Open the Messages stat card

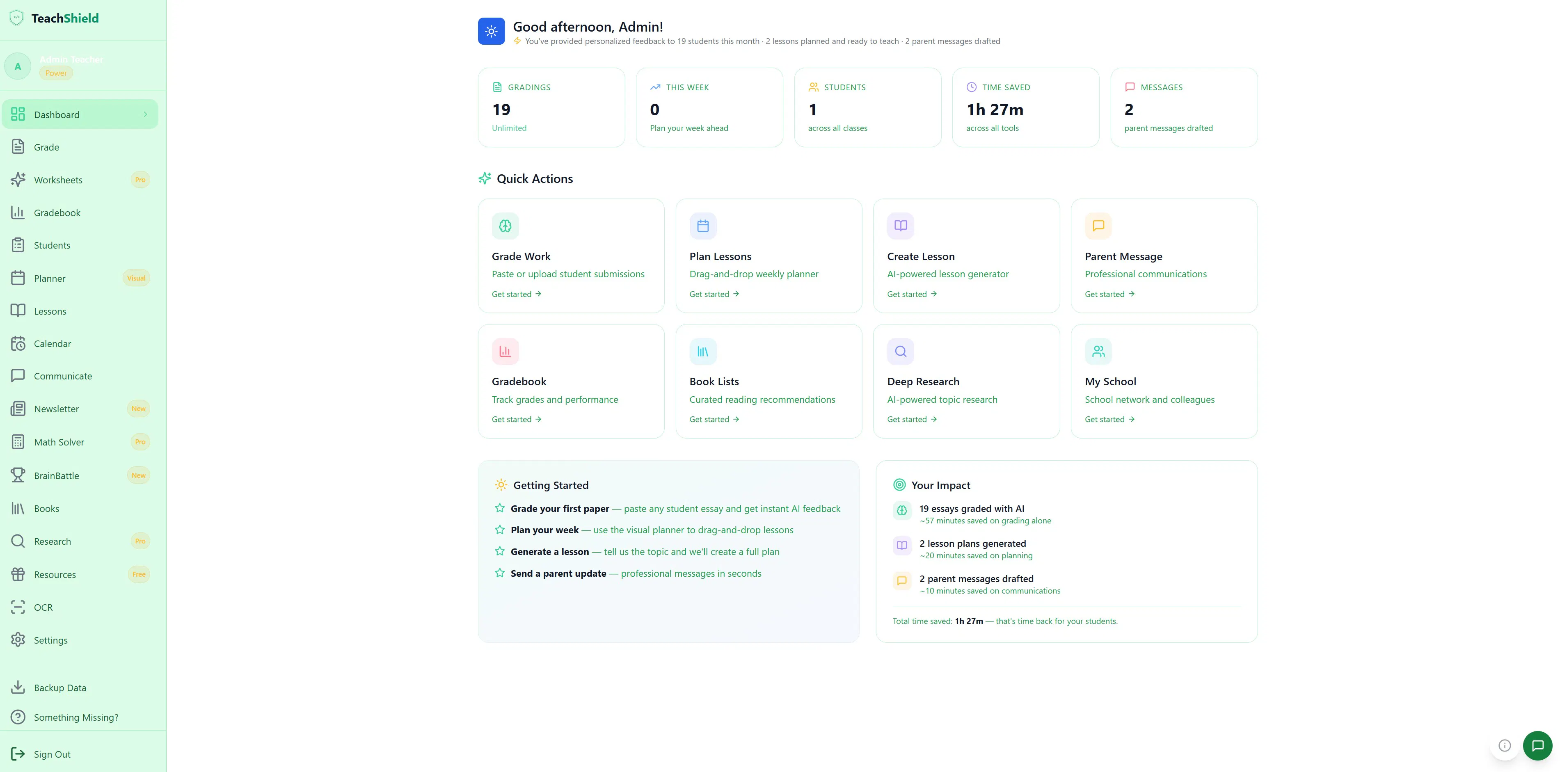click(1184, 107)
